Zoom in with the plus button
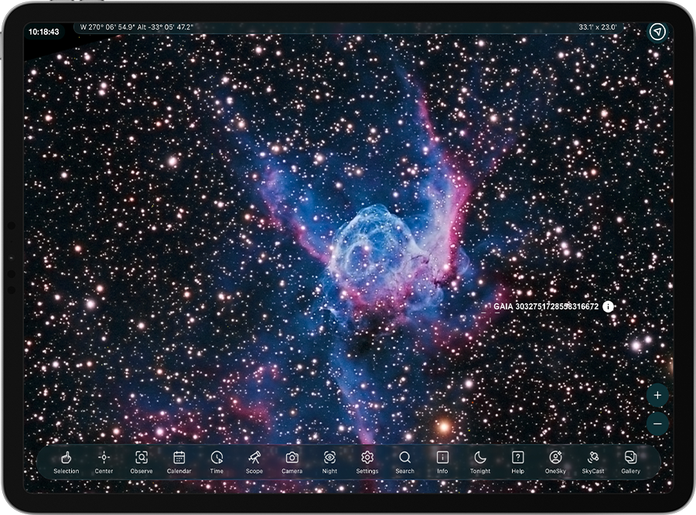The image size is (696, 515). tap(657, 395)
